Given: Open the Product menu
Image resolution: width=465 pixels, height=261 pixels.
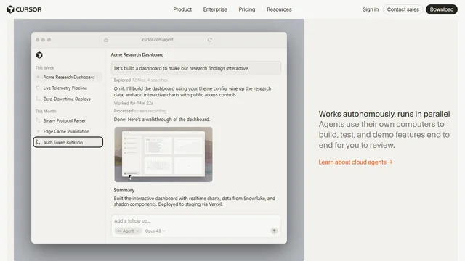Looking at the screenshot, I should tap(182, 9).
